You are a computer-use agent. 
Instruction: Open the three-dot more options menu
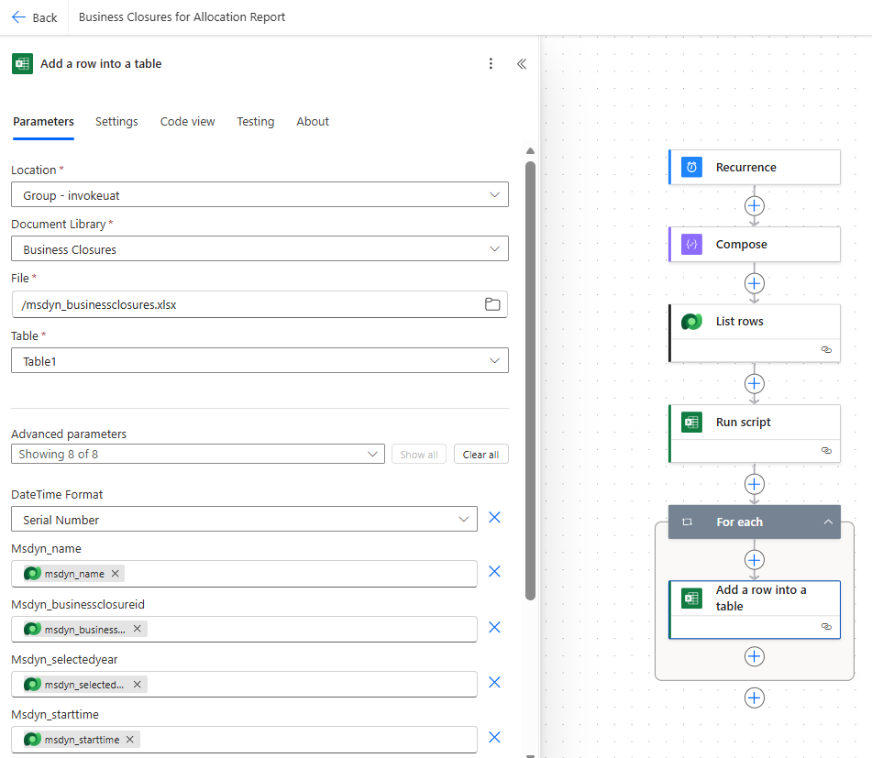point(491,64)
